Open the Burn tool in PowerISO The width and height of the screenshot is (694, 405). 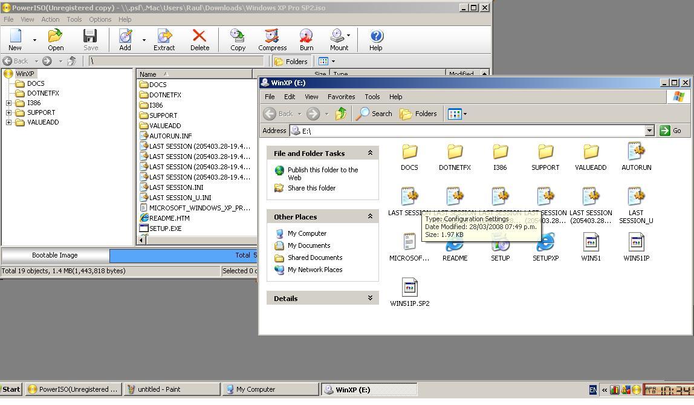[306, 39]
